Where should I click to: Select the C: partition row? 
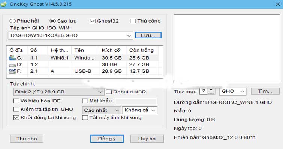point(83,58)
